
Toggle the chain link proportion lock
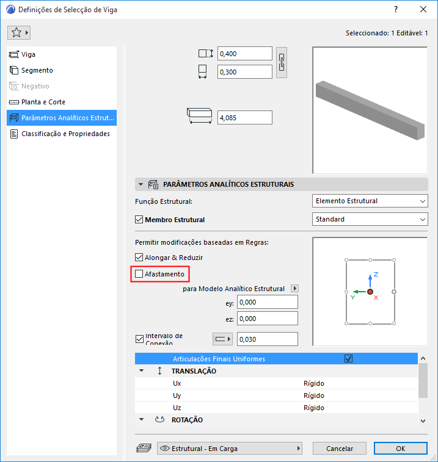282,62
